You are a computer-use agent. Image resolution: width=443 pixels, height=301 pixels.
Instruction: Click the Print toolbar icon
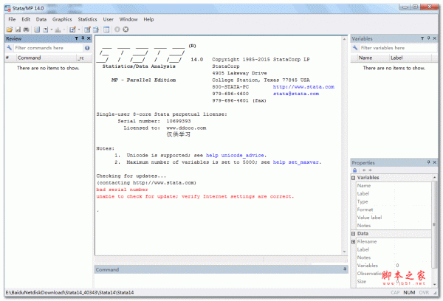click(x=27, y=30)
